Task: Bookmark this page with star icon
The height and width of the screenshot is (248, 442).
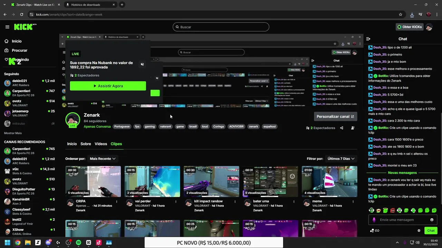Action: coord(401,14)
